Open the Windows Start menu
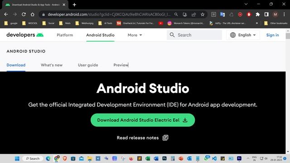Image resolution: width=290 pixels, height=163 pixels. 17,158
